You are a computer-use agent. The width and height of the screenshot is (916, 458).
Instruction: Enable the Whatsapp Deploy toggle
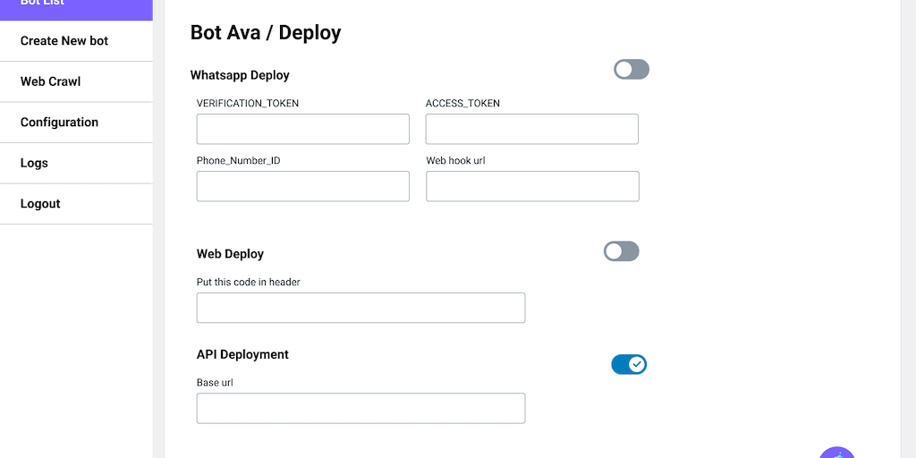pos(631,70)
